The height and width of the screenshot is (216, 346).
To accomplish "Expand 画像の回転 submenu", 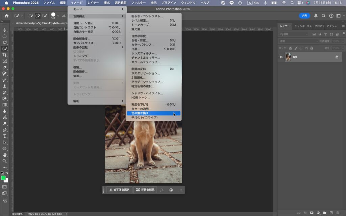I will coord(97,47).
